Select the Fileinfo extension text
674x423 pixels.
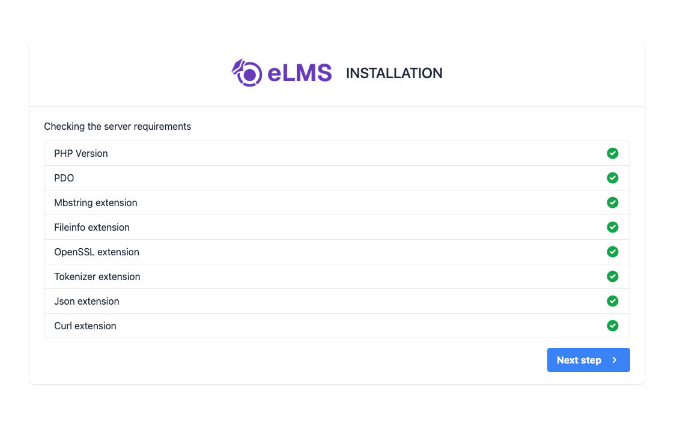92,227
